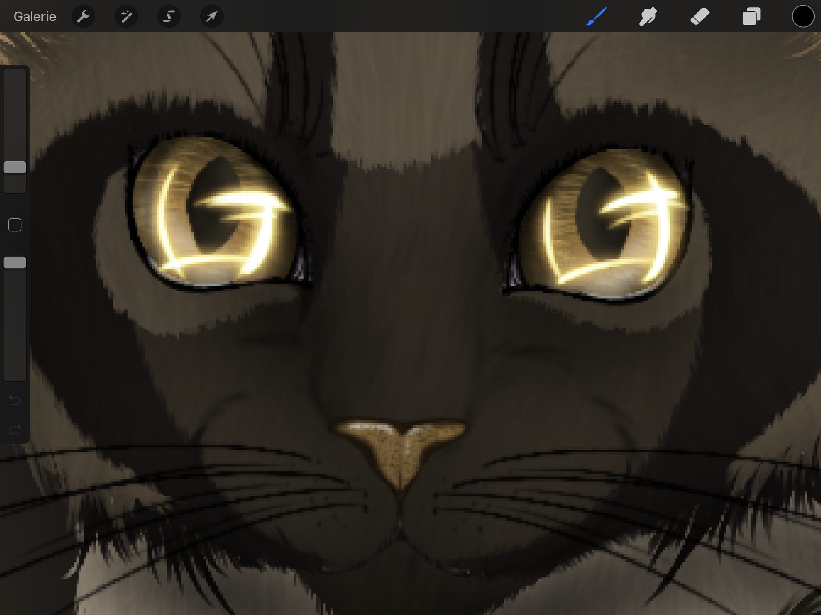Click the brush opacity slider handle
This screenshot has width=821, height=615.
[x=15, y=262]
